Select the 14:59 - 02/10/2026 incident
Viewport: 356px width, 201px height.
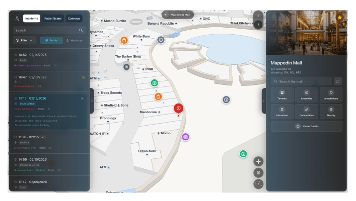click(x=49, y=165)
